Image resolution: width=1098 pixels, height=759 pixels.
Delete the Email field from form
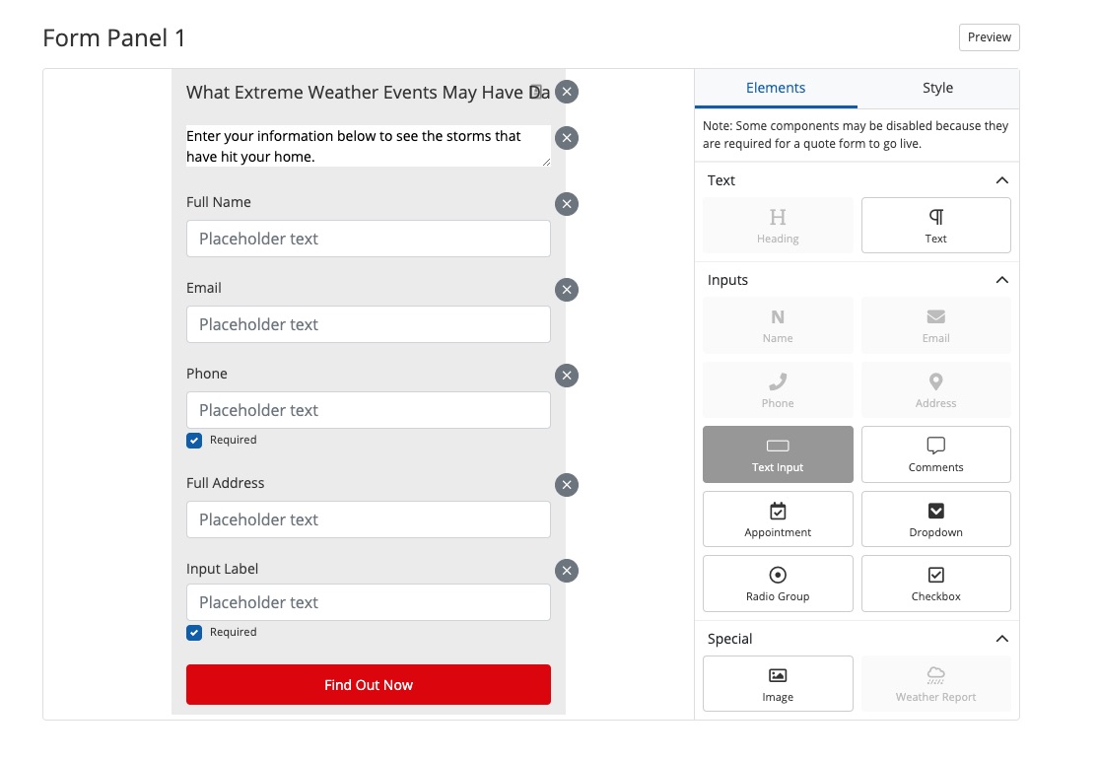567,290
